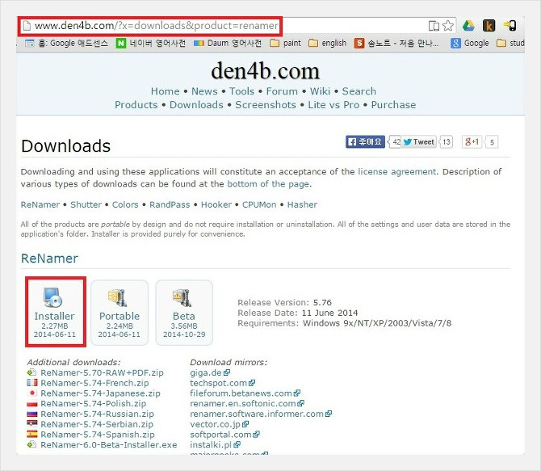Download the ReNamer Portable 2.24MB

(120, 312)
